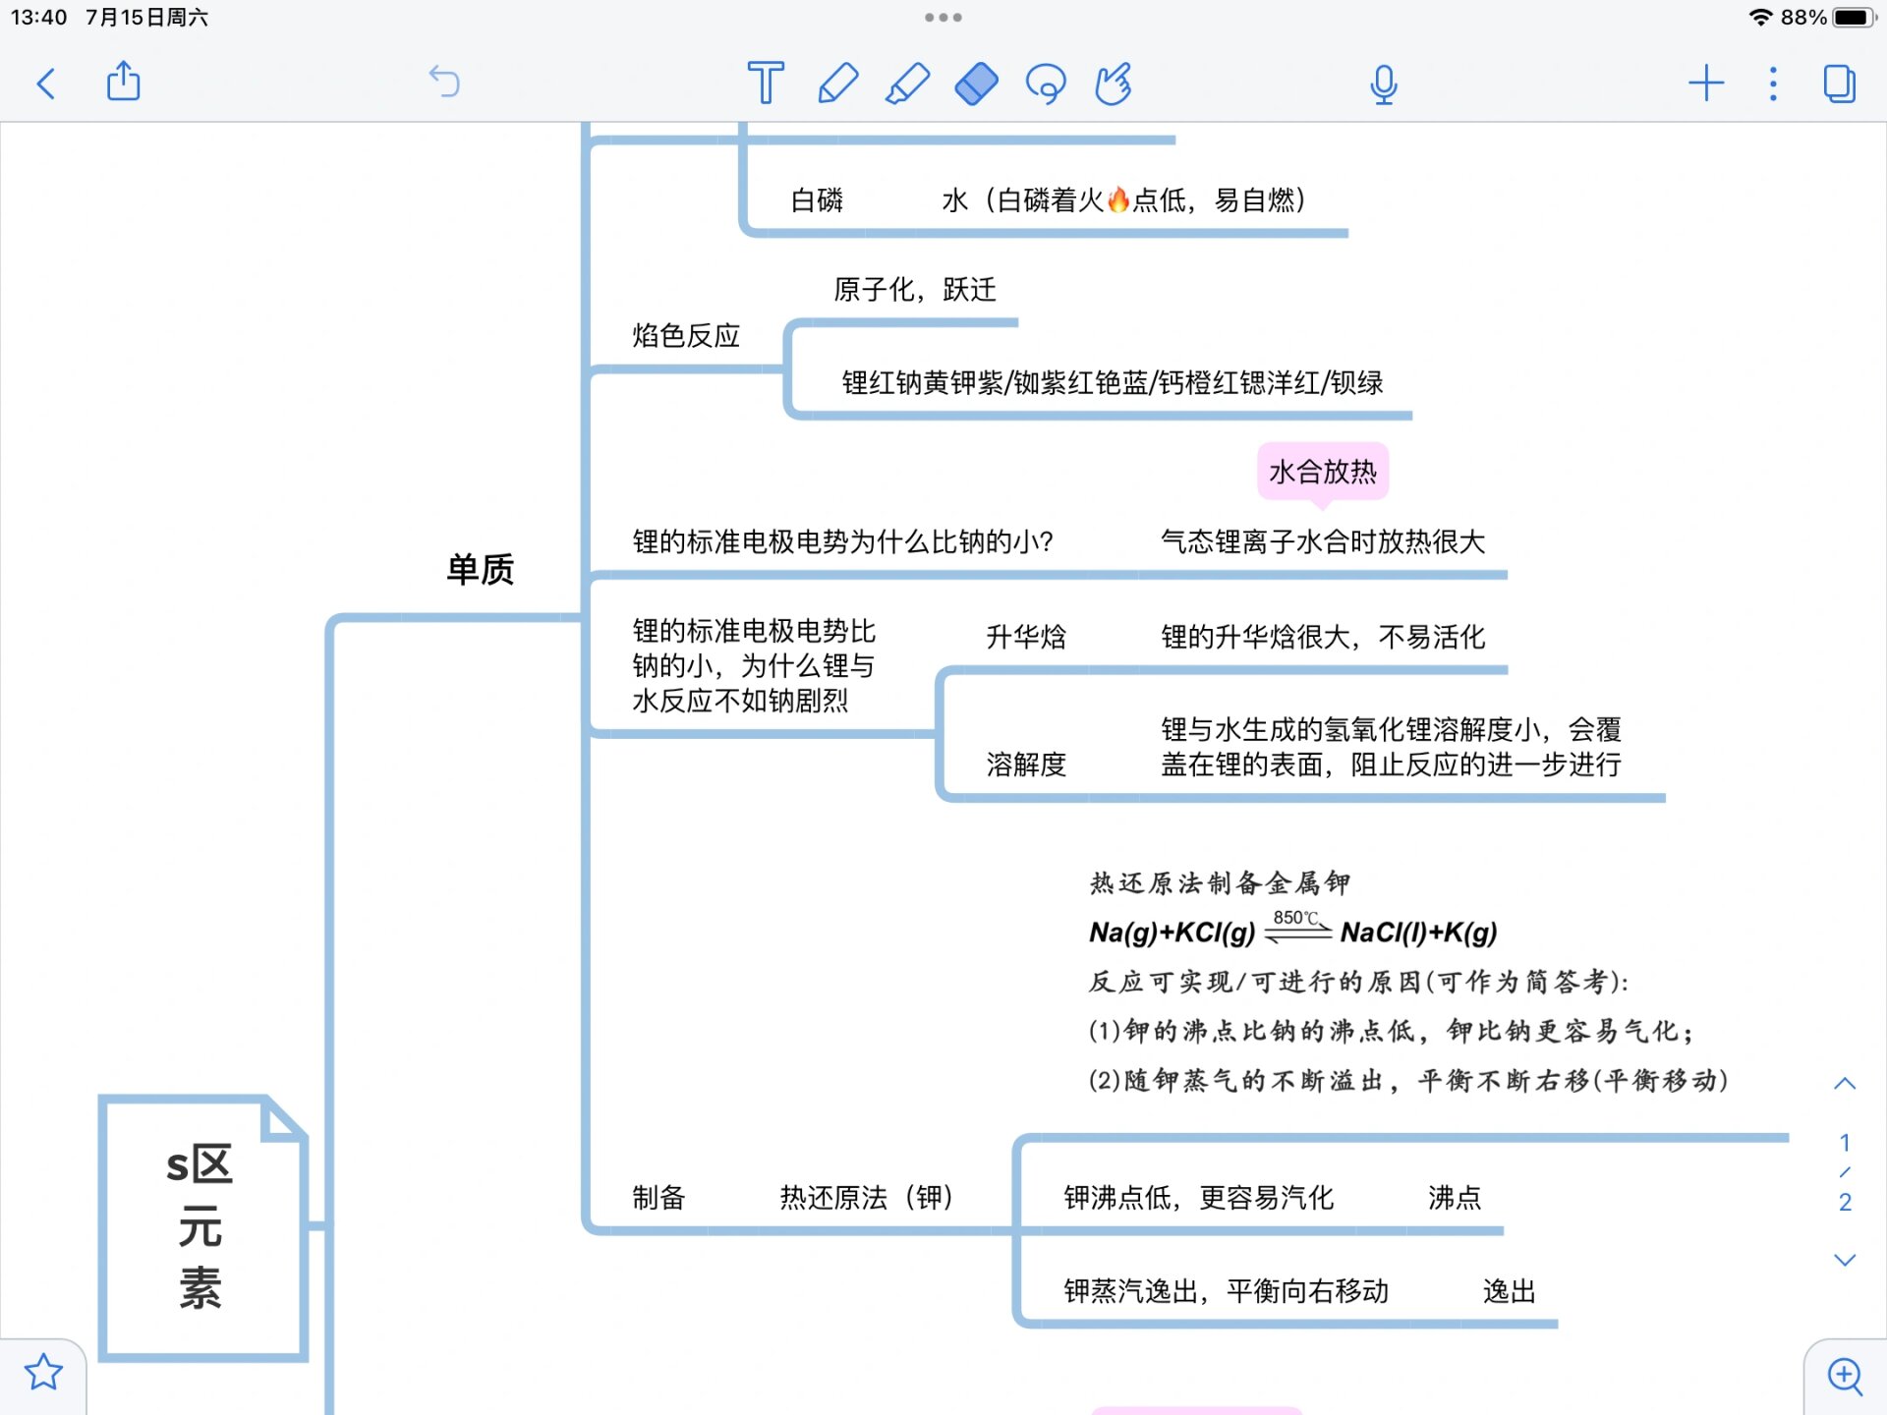Select the 氢氧化锂溶解度小 explanation node
This screenshot has width=1887, height=1415.
[1391, 747]
